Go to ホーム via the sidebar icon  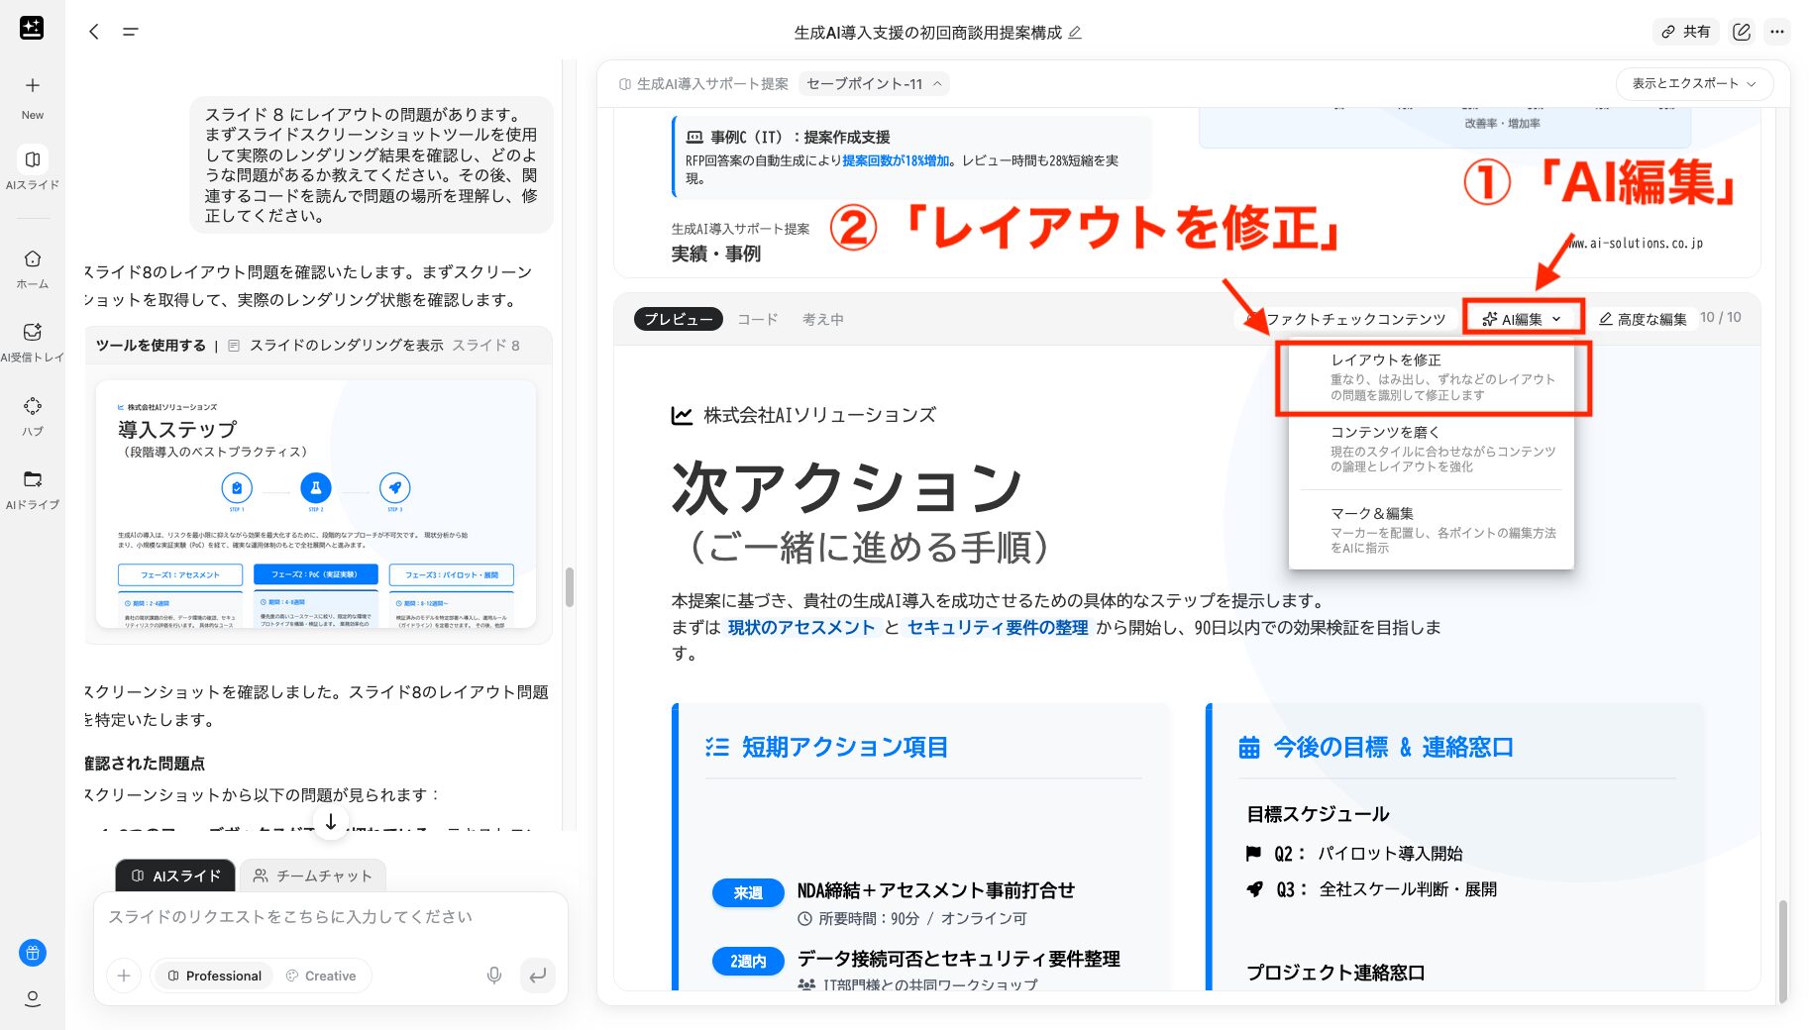pos(33,258)
